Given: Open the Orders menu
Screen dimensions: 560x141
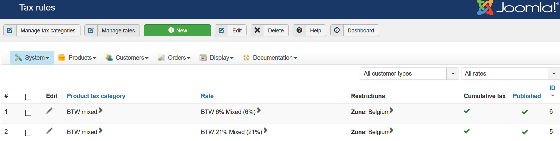Looking at the screenshot, I should click(174, 58).
